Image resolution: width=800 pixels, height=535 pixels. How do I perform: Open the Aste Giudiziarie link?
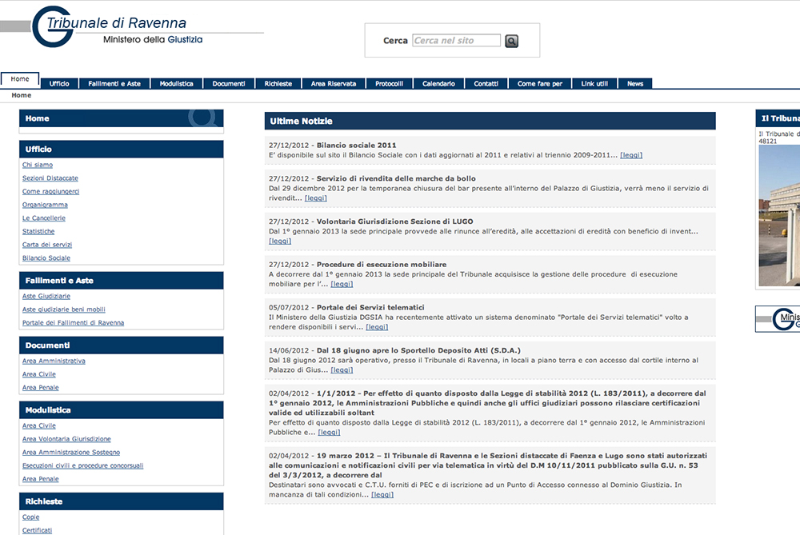click(x=46, y=296)
